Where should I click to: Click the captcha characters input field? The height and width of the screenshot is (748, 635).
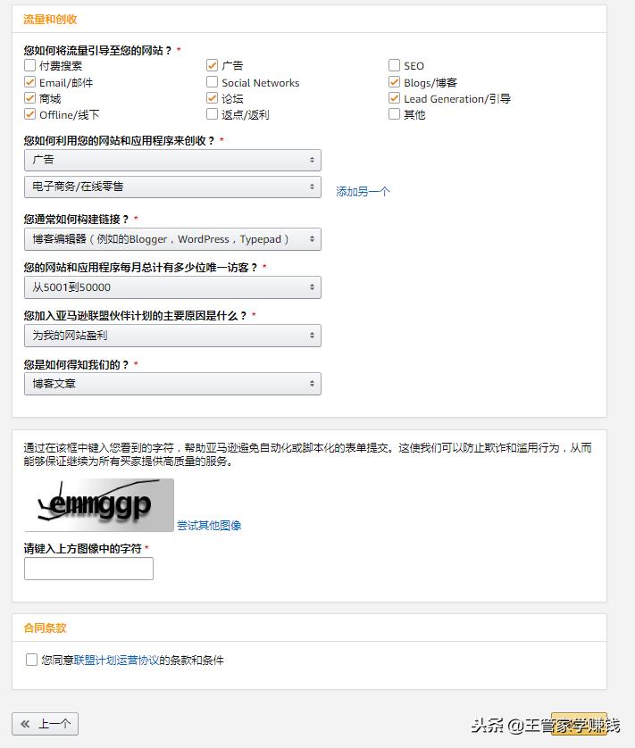(x=88, y=569)
